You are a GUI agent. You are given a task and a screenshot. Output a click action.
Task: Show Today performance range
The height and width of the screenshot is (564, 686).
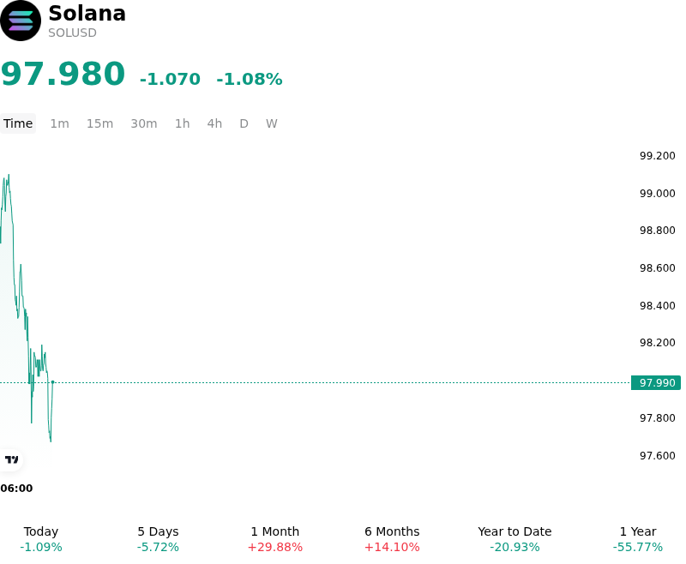point(41,539)
